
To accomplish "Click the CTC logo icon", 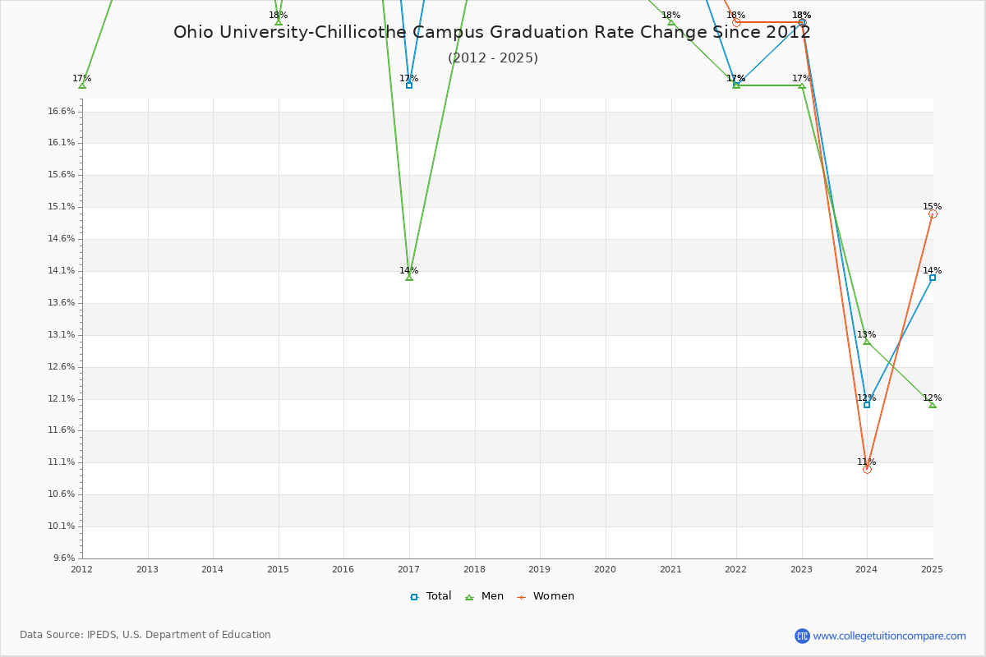I will click(802, 636).
